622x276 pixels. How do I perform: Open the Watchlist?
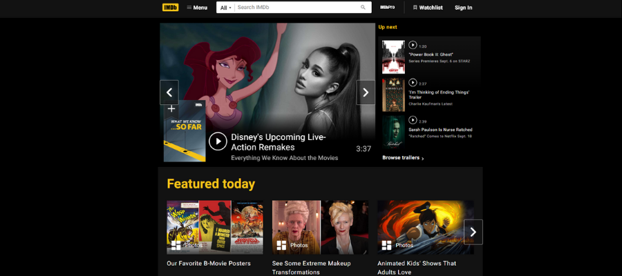click(428, 8)
